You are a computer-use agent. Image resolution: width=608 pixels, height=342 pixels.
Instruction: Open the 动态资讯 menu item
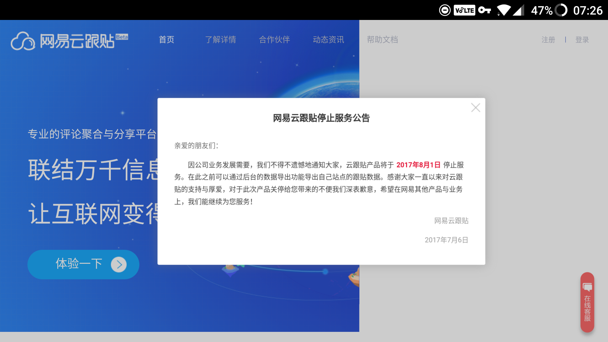tap(328, 39)
